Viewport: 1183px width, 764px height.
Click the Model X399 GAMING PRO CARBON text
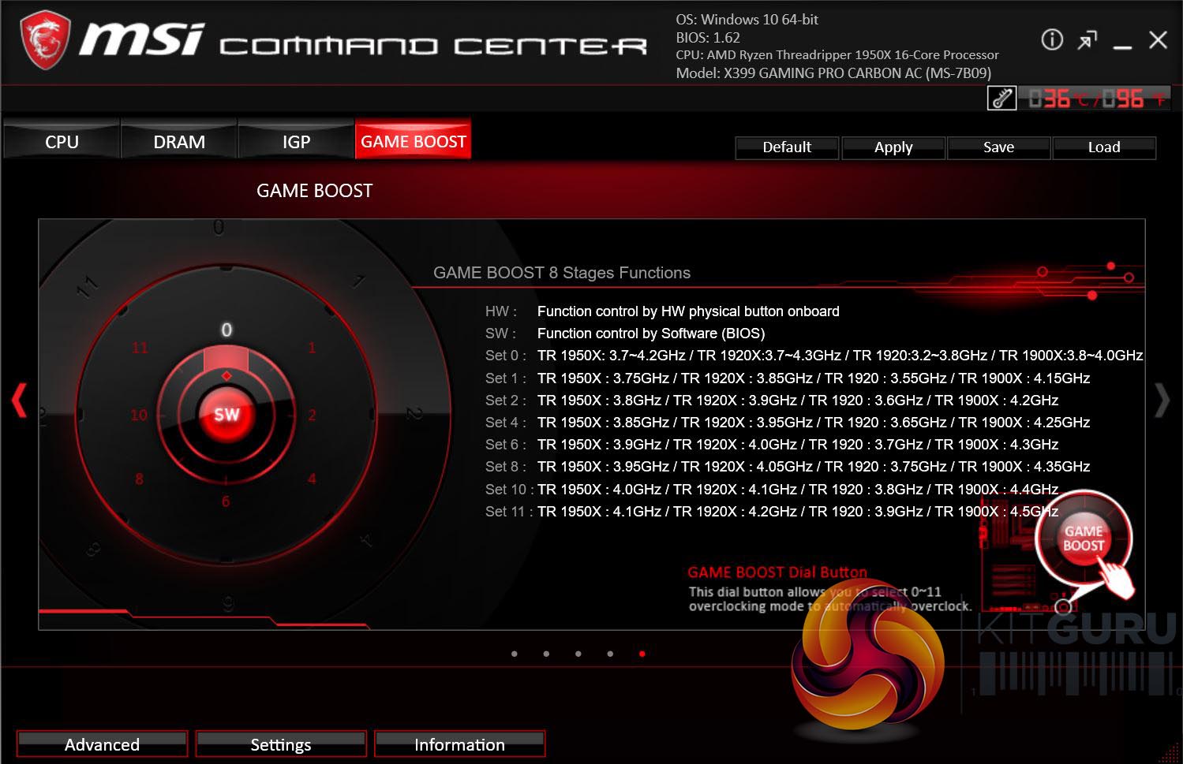(x=833, y=73)
